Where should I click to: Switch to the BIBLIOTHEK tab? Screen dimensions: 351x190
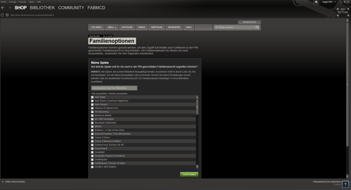click(x=42, y=8)
